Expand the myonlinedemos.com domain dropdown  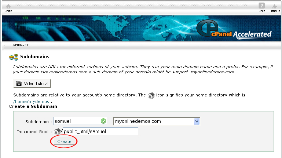(x=197, y=121)
